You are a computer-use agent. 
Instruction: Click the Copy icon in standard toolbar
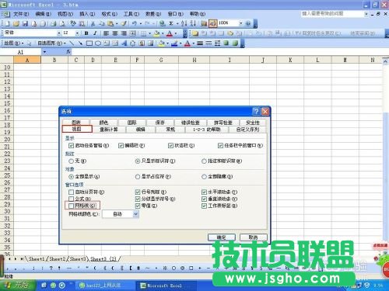click(x=102, y=23)
